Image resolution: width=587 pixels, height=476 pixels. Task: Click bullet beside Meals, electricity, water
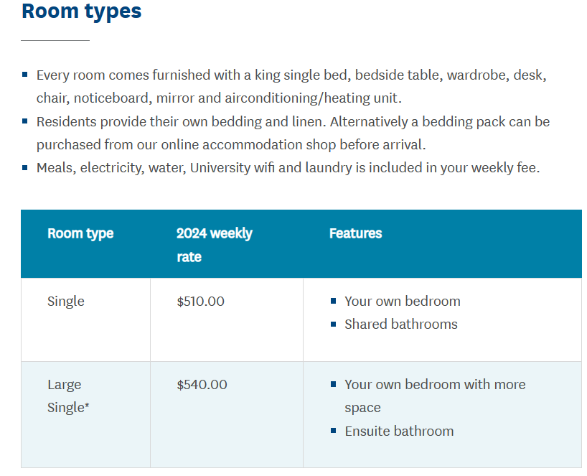click(24, 167)
